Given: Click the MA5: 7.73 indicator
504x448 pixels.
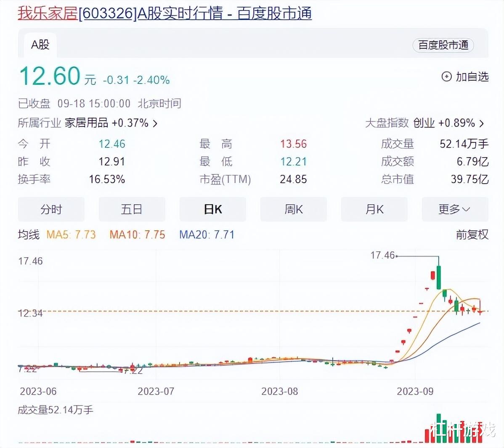Looking at the screenshot, I should [71, 235].
